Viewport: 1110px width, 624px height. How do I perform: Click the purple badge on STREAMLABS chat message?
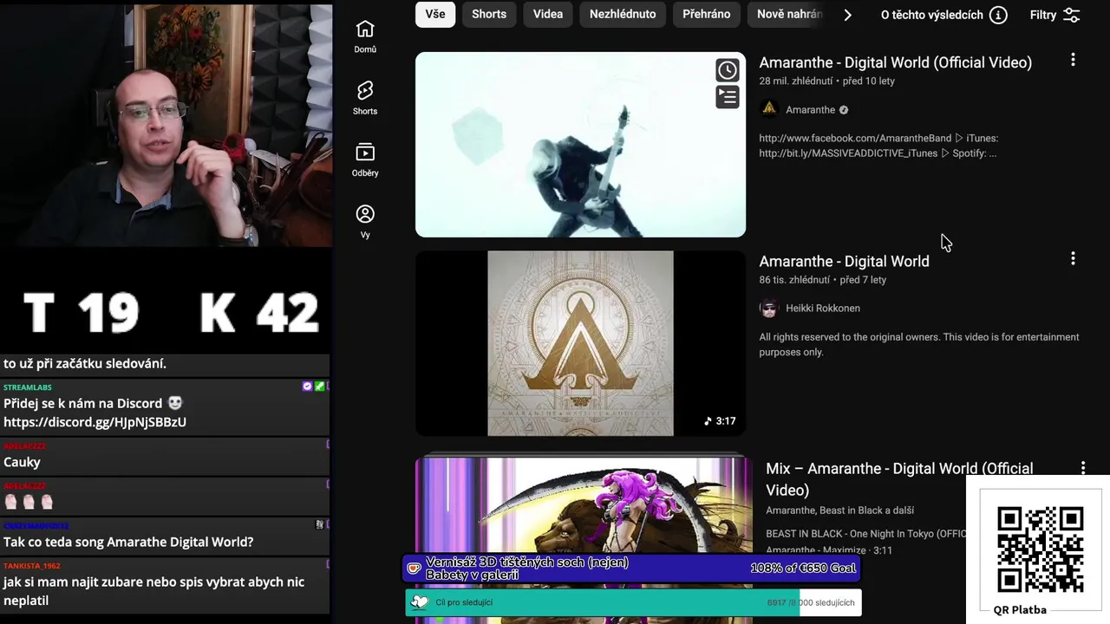click(x=307, y=387)
